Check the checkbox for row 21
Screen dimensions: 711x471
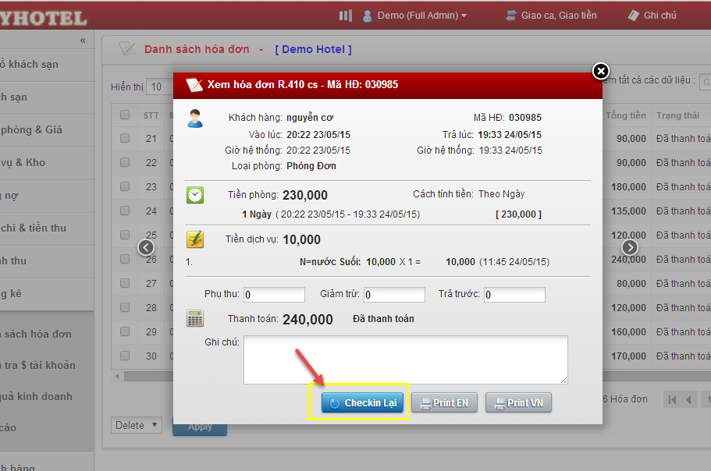[x=125, y=139]
